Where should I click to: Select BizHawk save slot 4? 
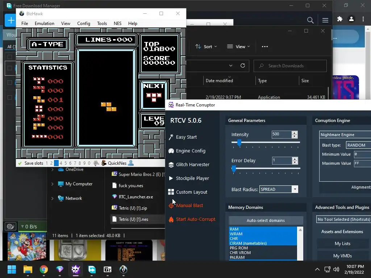point(61,163)
